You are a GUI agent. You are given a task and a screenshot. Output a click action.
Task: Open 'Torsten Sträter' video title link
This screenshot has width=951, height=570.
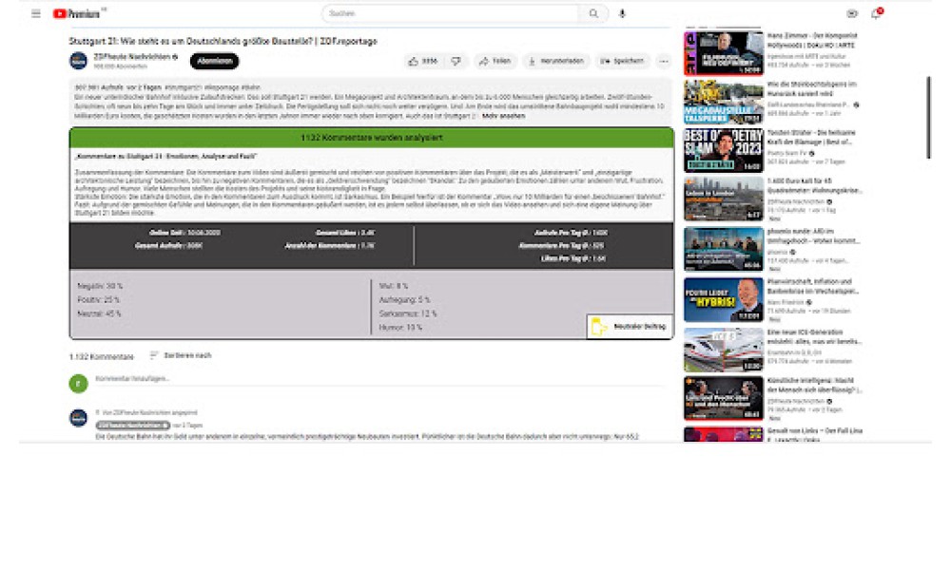tap(811, 137)
